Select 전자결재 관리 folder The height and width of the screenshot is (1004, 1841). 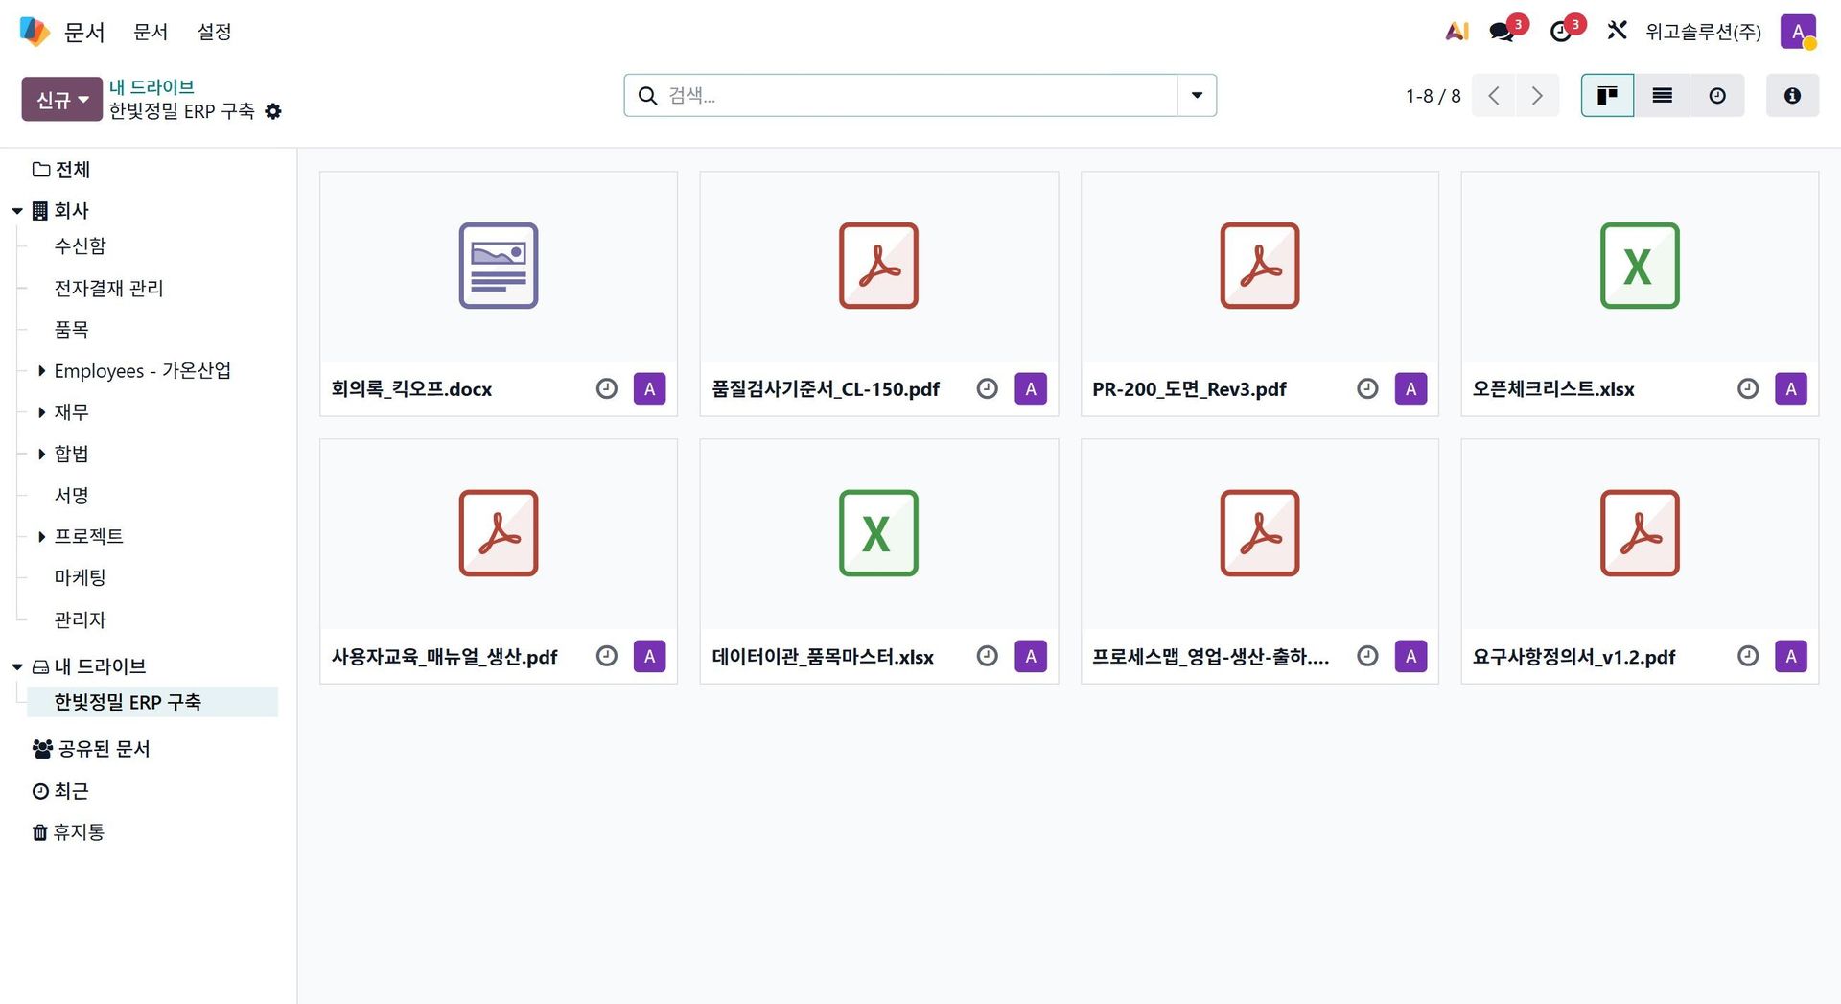[109, 289]
